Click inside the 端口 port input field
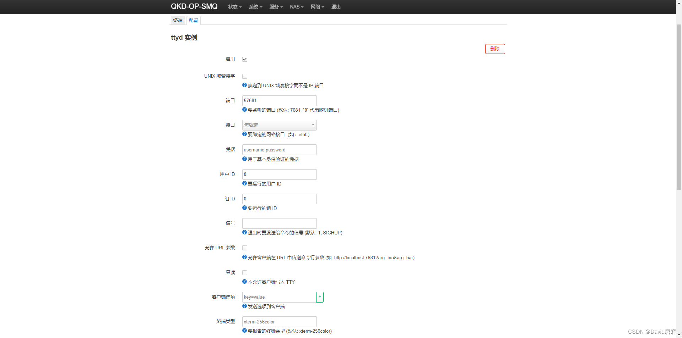The image size is (682, 338). pos(279,100)
